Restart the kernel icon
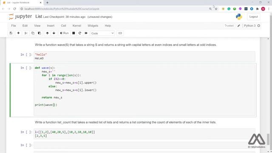The height and width of the screenshot is (153, 272). click(80, 33)
